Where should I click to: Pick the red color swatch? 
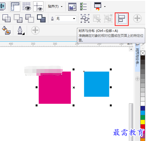click(143, 127)
